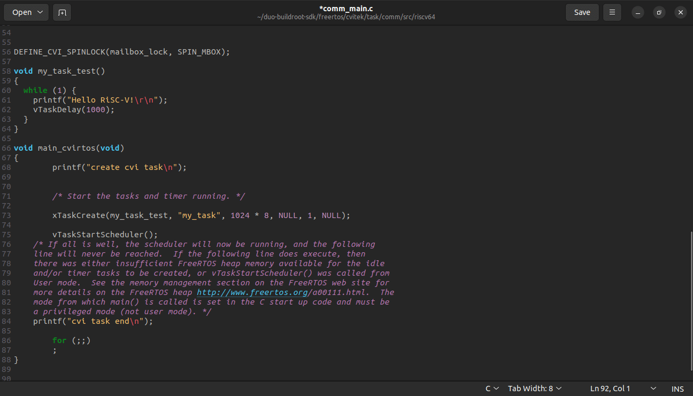
Task: Click the vTaskStartScheduler() call
Action: [x=105, y=235]
